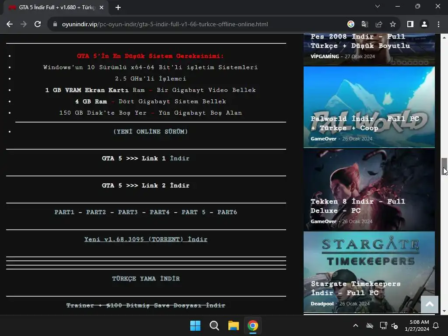Open Chrome three-dot menu
The image size is (448, 336).
[x=438, y=24]
